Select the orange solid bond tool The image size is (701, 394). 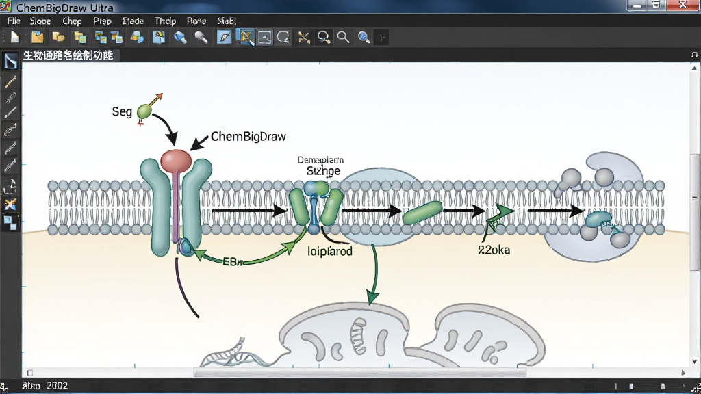[x=10, y=82]
